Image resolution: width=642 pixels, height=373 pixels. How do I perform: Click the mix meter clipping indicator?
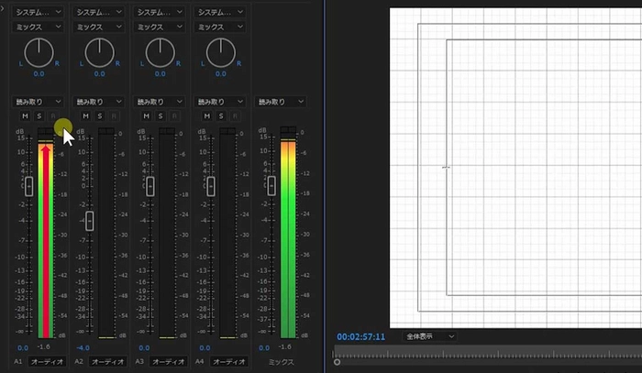click(x=288, y=130)
